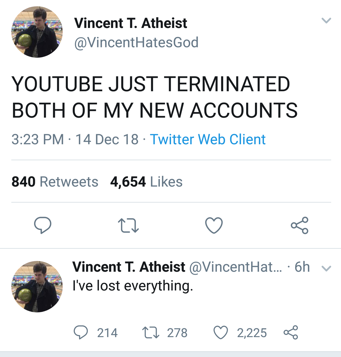The width and height of the screenshot is (341, 357).
Task: Retweet the "I've lost everything" reply
Action: tap(151, 333)
